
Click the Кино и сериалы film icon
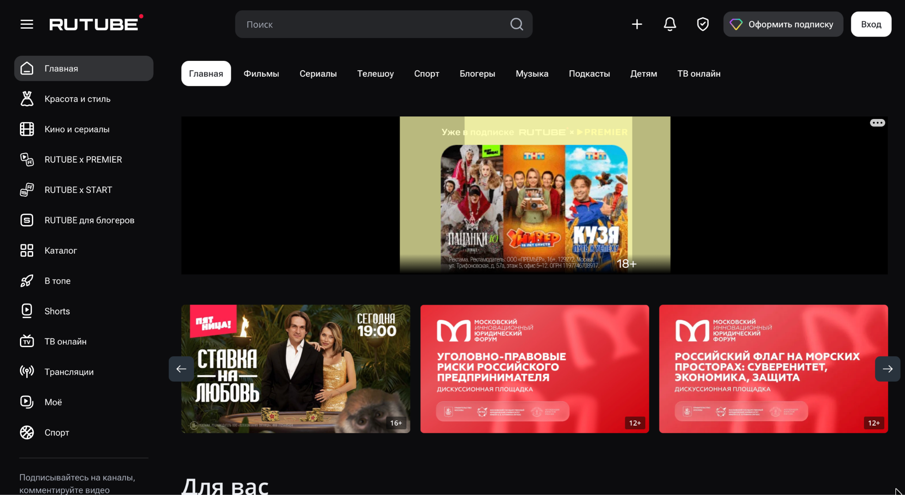(27, 129)
